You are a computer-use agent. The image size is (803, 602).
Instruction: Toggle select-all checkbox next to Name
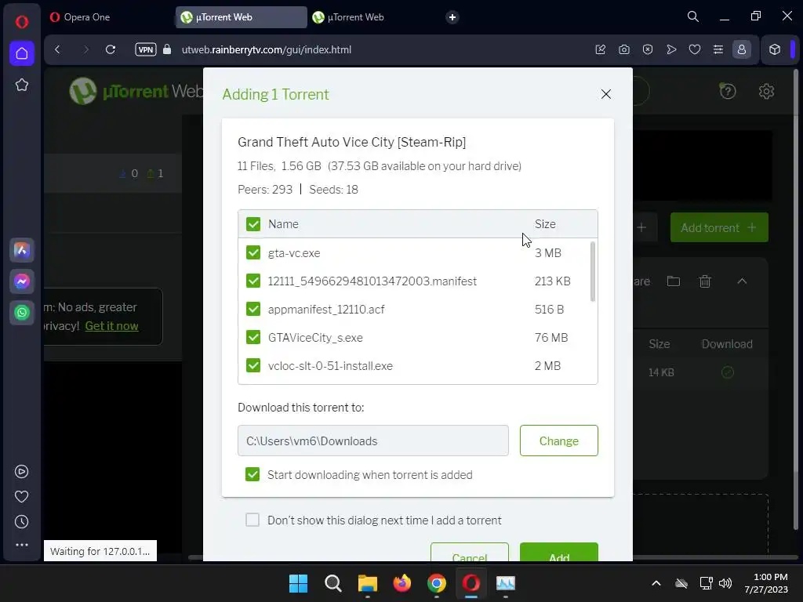pos(253,224)
